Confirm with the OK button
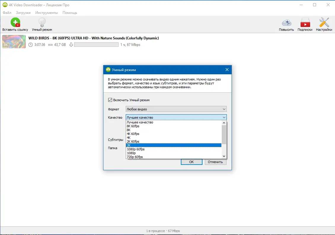The height and width of the screenshot is (235, 335). click(x=192, y=162)
